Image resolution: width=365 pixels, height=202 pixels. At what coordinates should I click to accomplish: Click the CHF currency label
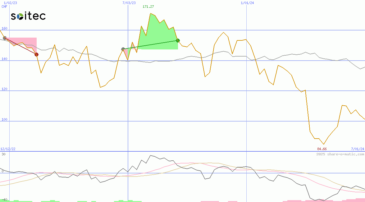4,6
